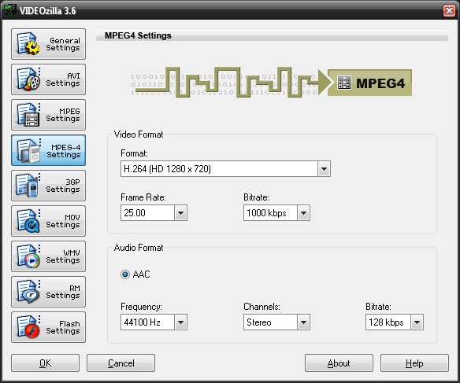
Task: Open the audio Frequency dropdown
Action: point(180,322)
